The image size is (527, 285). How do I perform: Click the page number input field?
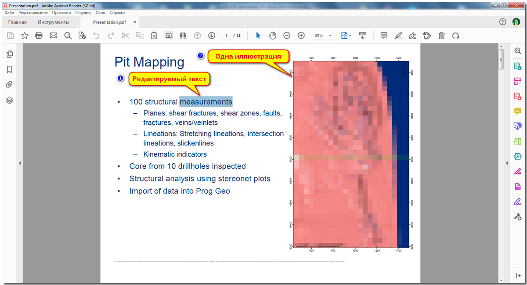pos(227,36)
